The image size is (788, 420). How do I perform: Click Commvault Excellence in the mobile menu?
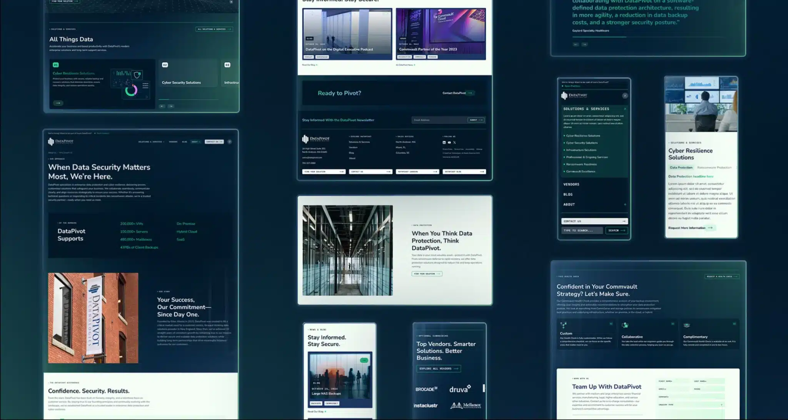(x=581, y=171)
